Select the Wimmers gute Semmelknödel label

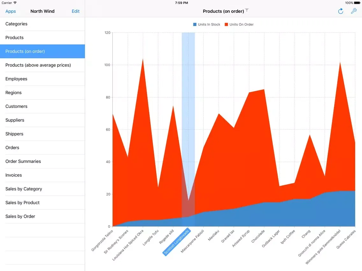pos(323,247)
